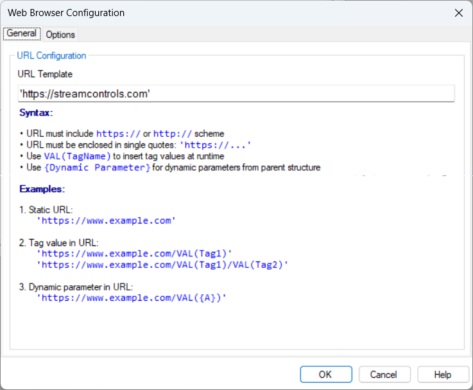Click the dynamic parameter example with VAL({A})
Image resolution: width=473 pixels, height=390 pixels.
point(131,297)
